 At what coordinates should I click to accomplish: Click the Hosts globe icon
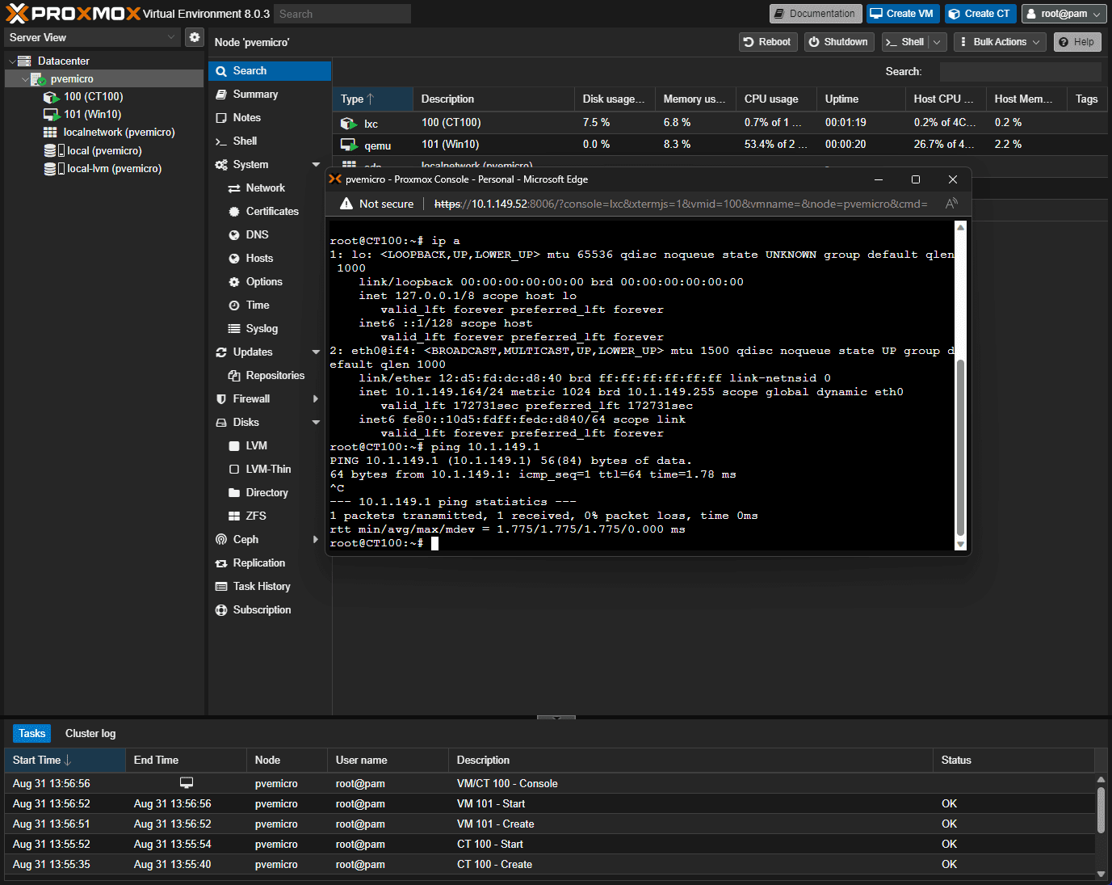234,258
